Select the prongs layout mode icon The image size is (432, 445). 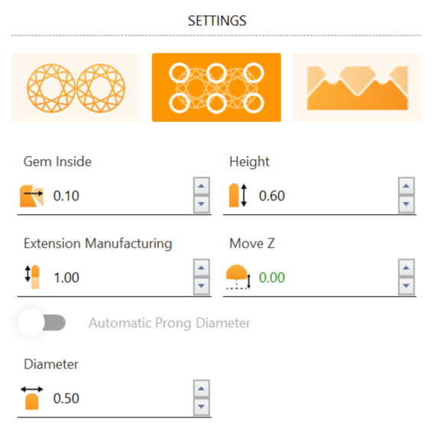[x=216, y=87]
